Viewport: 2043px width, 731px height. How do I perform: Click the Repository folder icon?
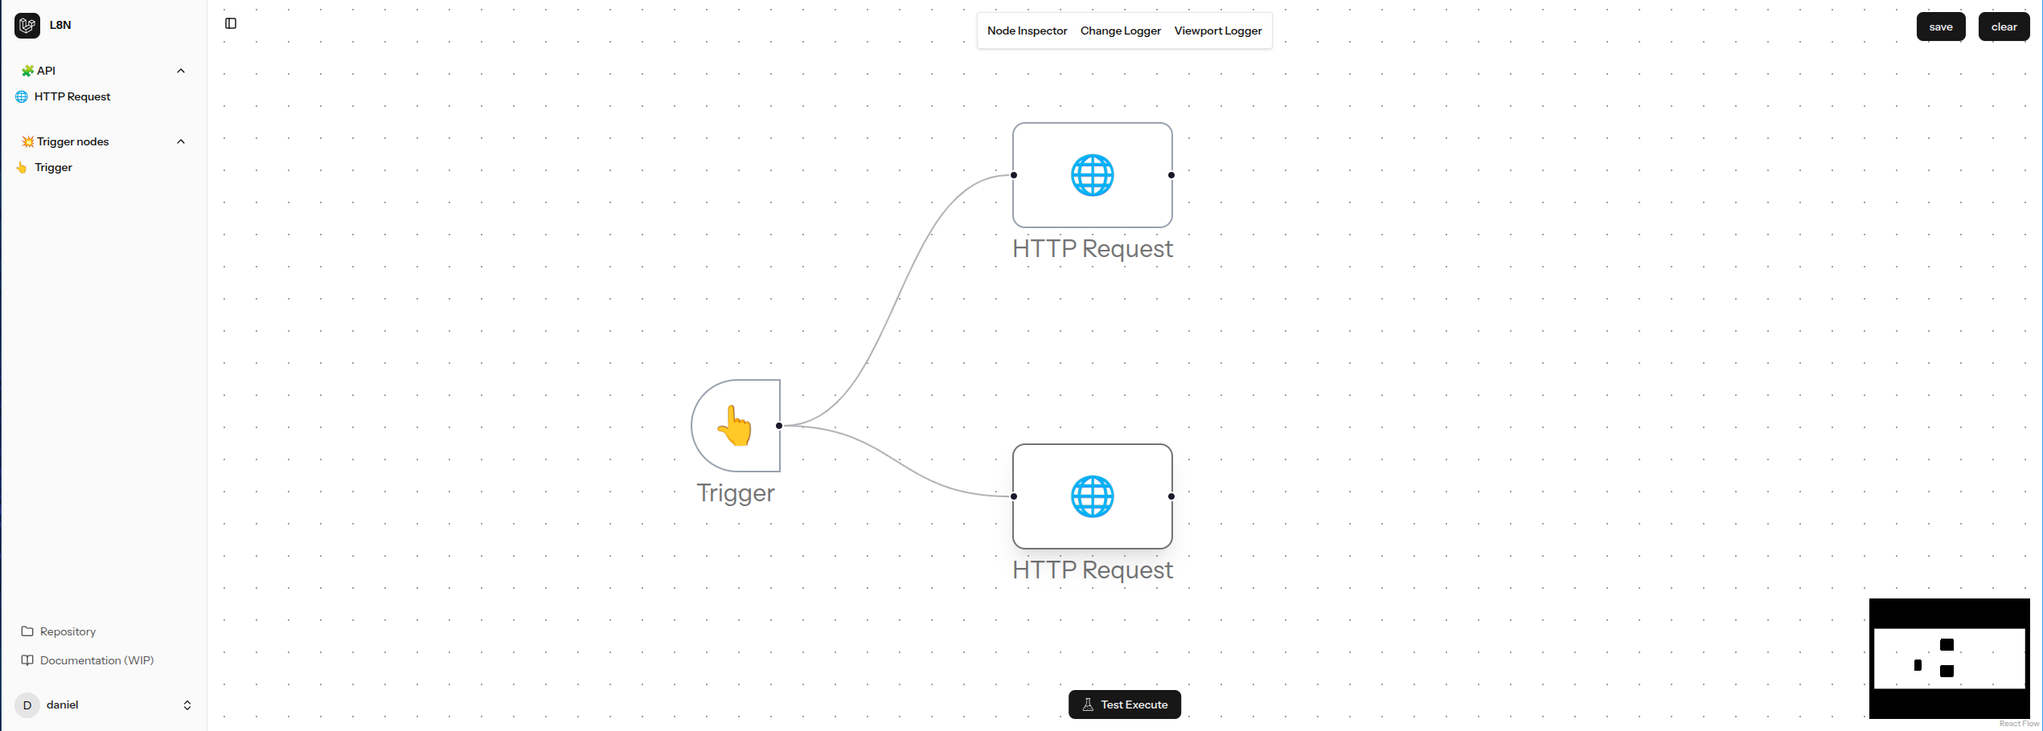pos(27,631)
